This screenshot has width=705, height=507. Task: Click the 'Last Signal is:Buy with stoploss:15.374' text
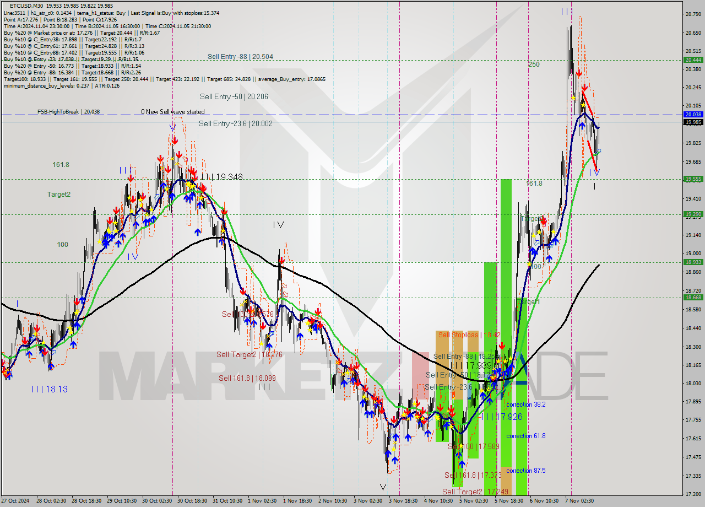click(175, 13)
